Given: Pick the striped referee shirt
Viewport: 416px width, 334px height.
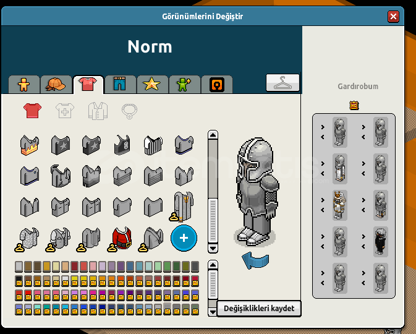Looking at the screenshot, I should coord(153,145).
